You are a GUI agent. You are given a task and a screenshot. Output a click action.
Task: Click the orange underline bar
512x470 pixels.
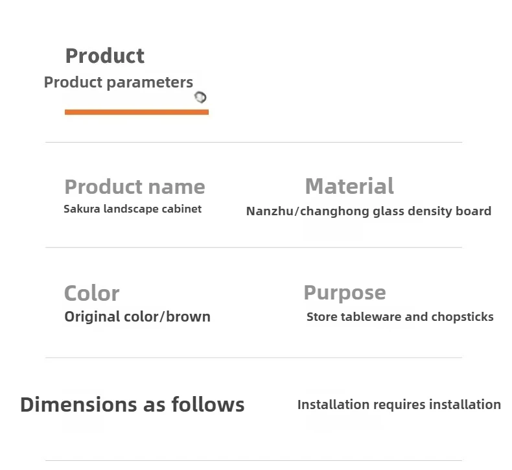click(136, 112)
